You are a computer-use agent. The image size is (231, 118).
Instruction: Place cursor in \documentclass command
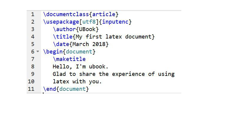66,14
